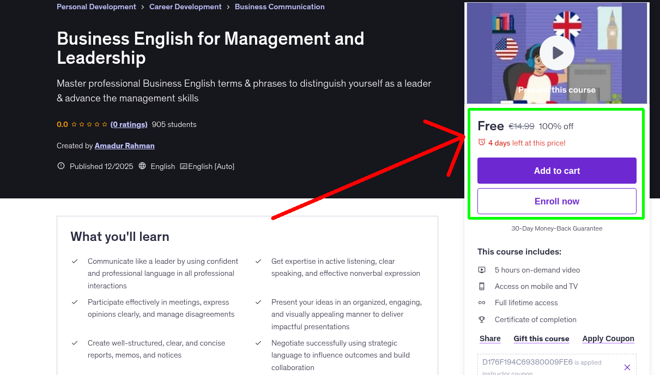
Task: Click the on-demand video icon
Action: tap(482, 269)
